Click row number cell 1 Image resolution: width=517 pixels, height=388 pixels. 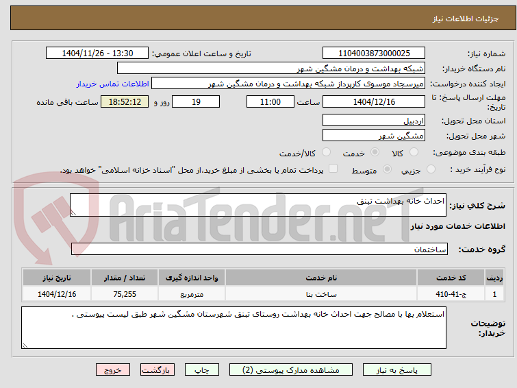pos(494,294)
